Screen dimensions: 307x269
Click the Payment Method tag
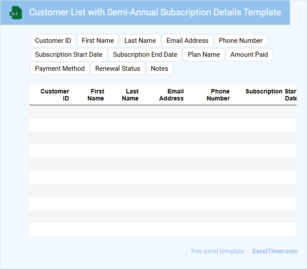point(60,69)
